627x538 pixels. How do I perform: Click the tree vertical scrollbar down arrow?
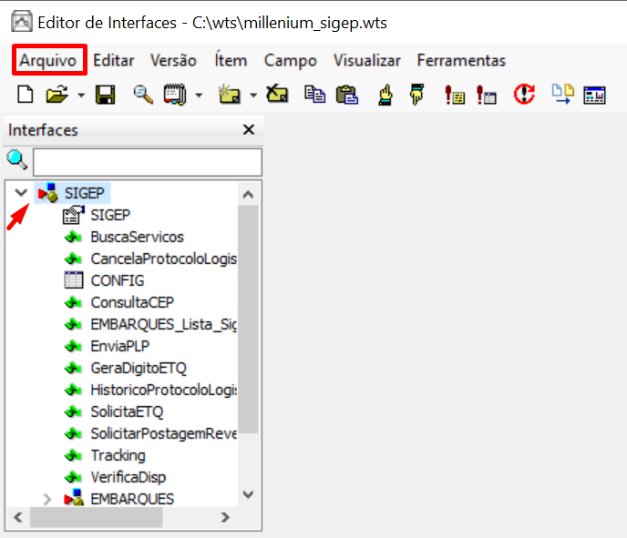pyautogui.click(x=248, y=494)
